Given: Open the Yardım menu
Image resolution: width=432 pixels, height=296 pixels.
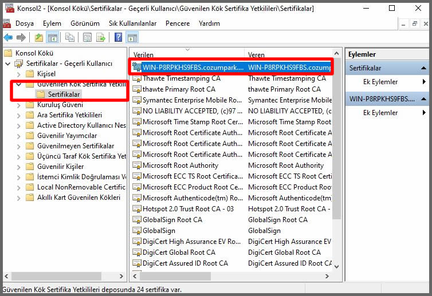Looking at the screenshot, I should click(209, 23).
